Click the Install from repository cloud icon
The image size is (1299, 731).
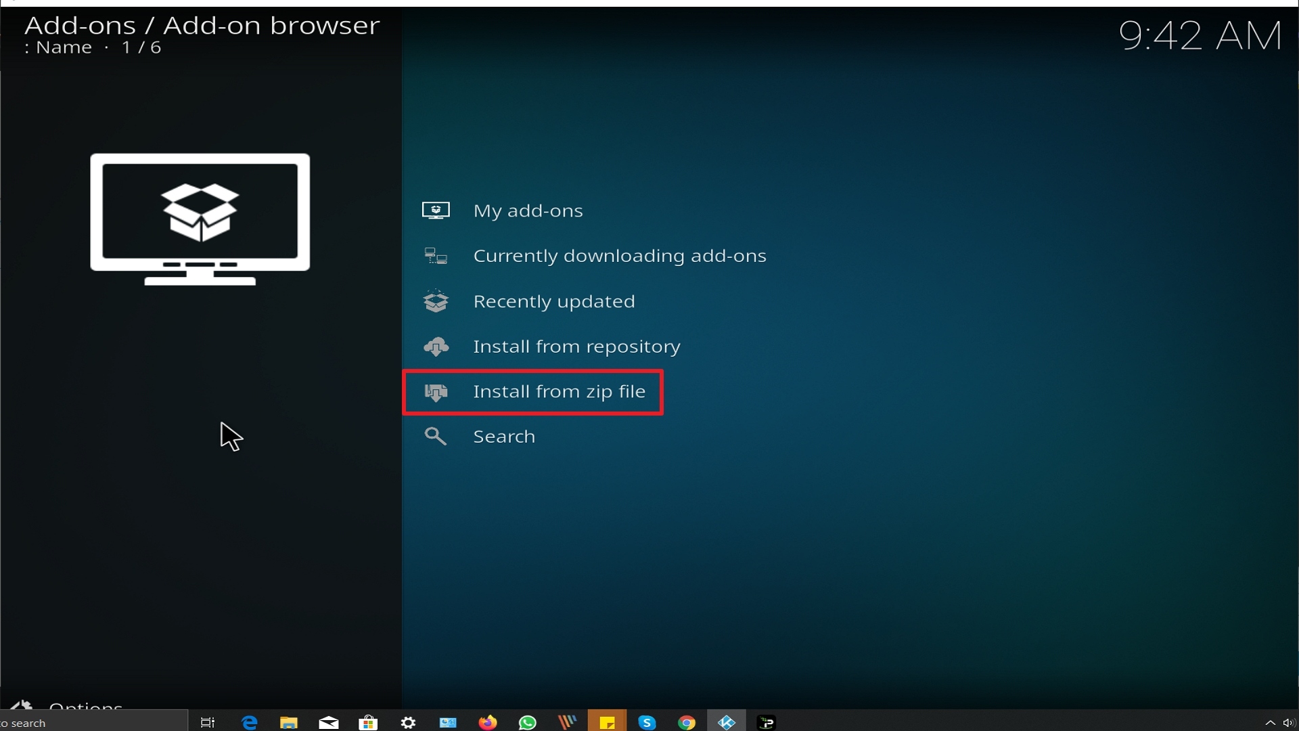pyautogui.click(x=436, y=347)
